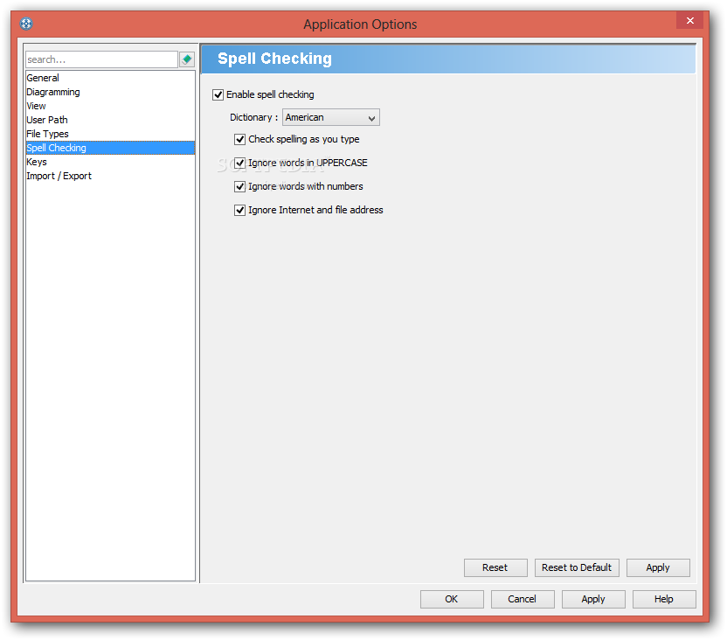Click the green diamond search icon

point(187,59)
